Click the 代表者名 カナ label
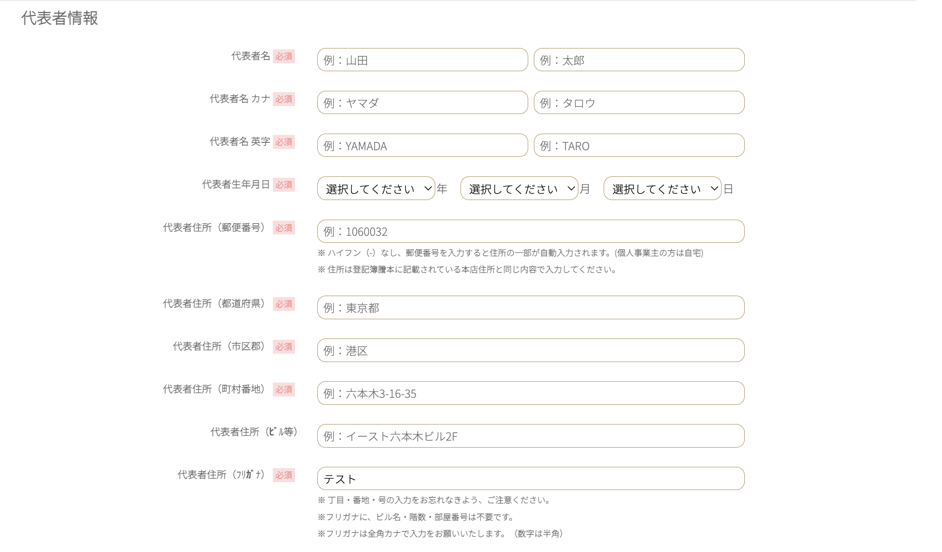The width and height of the screenshot is (942, 552). (240, 99)
